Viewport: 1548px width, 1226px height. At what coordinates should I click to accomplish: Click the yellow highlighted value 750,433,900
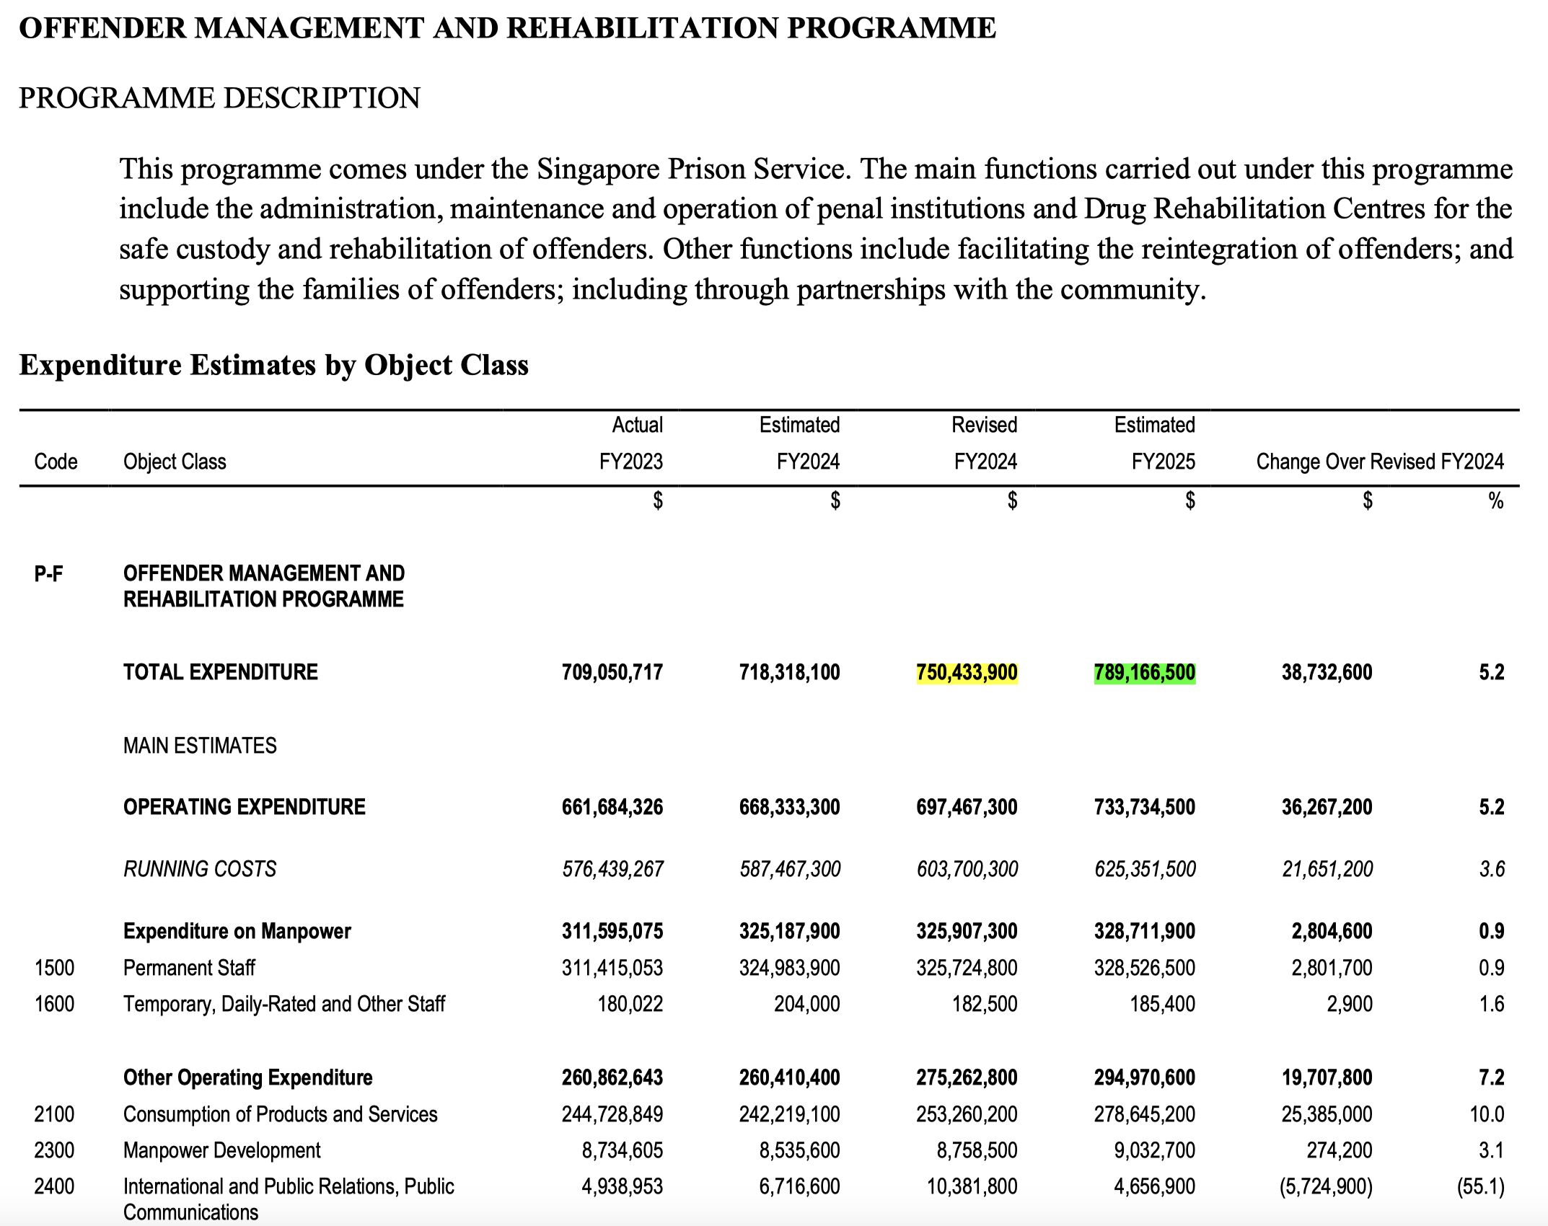pos(968,671)
